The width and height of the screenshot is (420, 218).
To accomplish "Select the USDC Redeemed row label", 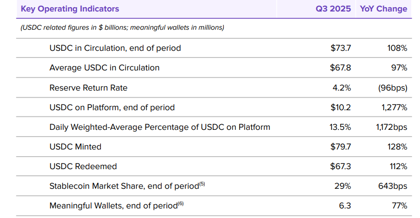I will point(83,166).
